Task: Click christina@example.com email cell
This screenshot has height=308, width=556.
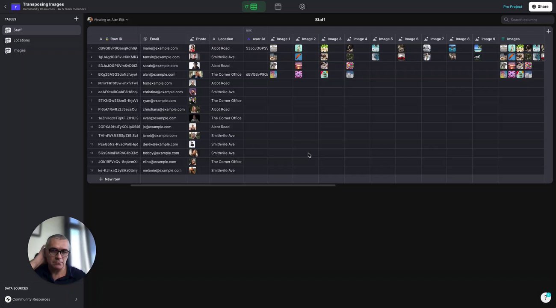Action: pos(164,92)
